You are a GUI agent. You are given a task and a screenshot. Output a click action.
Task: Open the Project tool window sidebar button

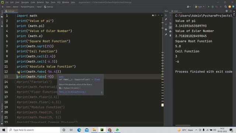coord(2,14)
